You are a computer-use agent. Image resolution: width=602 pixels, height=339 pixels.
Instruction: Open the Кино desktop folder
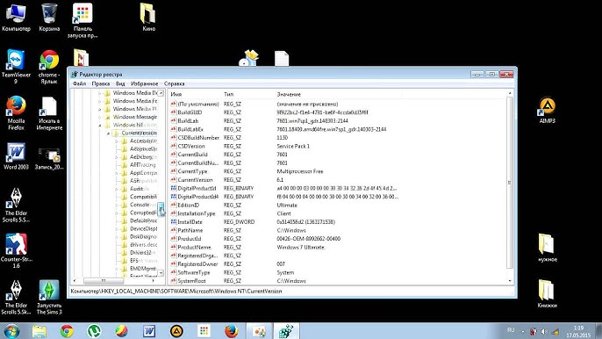click(148, 18)
